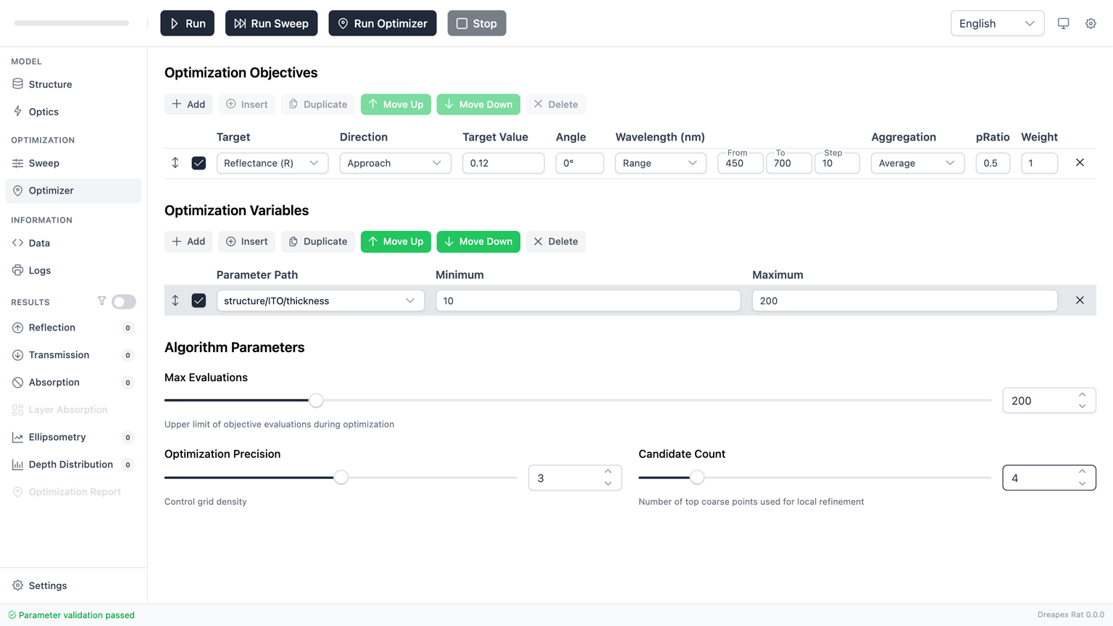
Task: Grab the reorder handle on the ITO variable row
Action: [175, 301]
